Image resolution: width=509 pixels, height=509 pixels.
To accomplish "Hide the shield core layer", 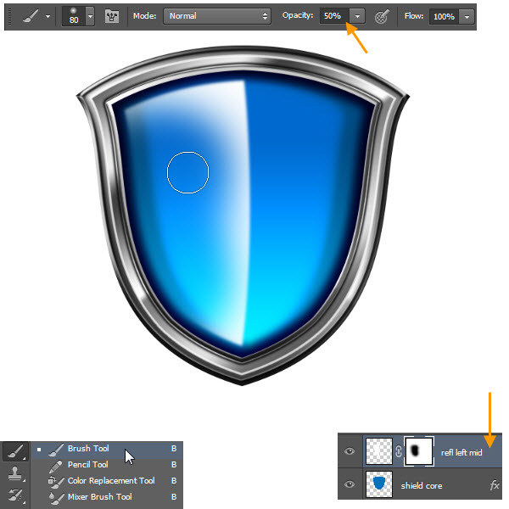I will (349, 486).
